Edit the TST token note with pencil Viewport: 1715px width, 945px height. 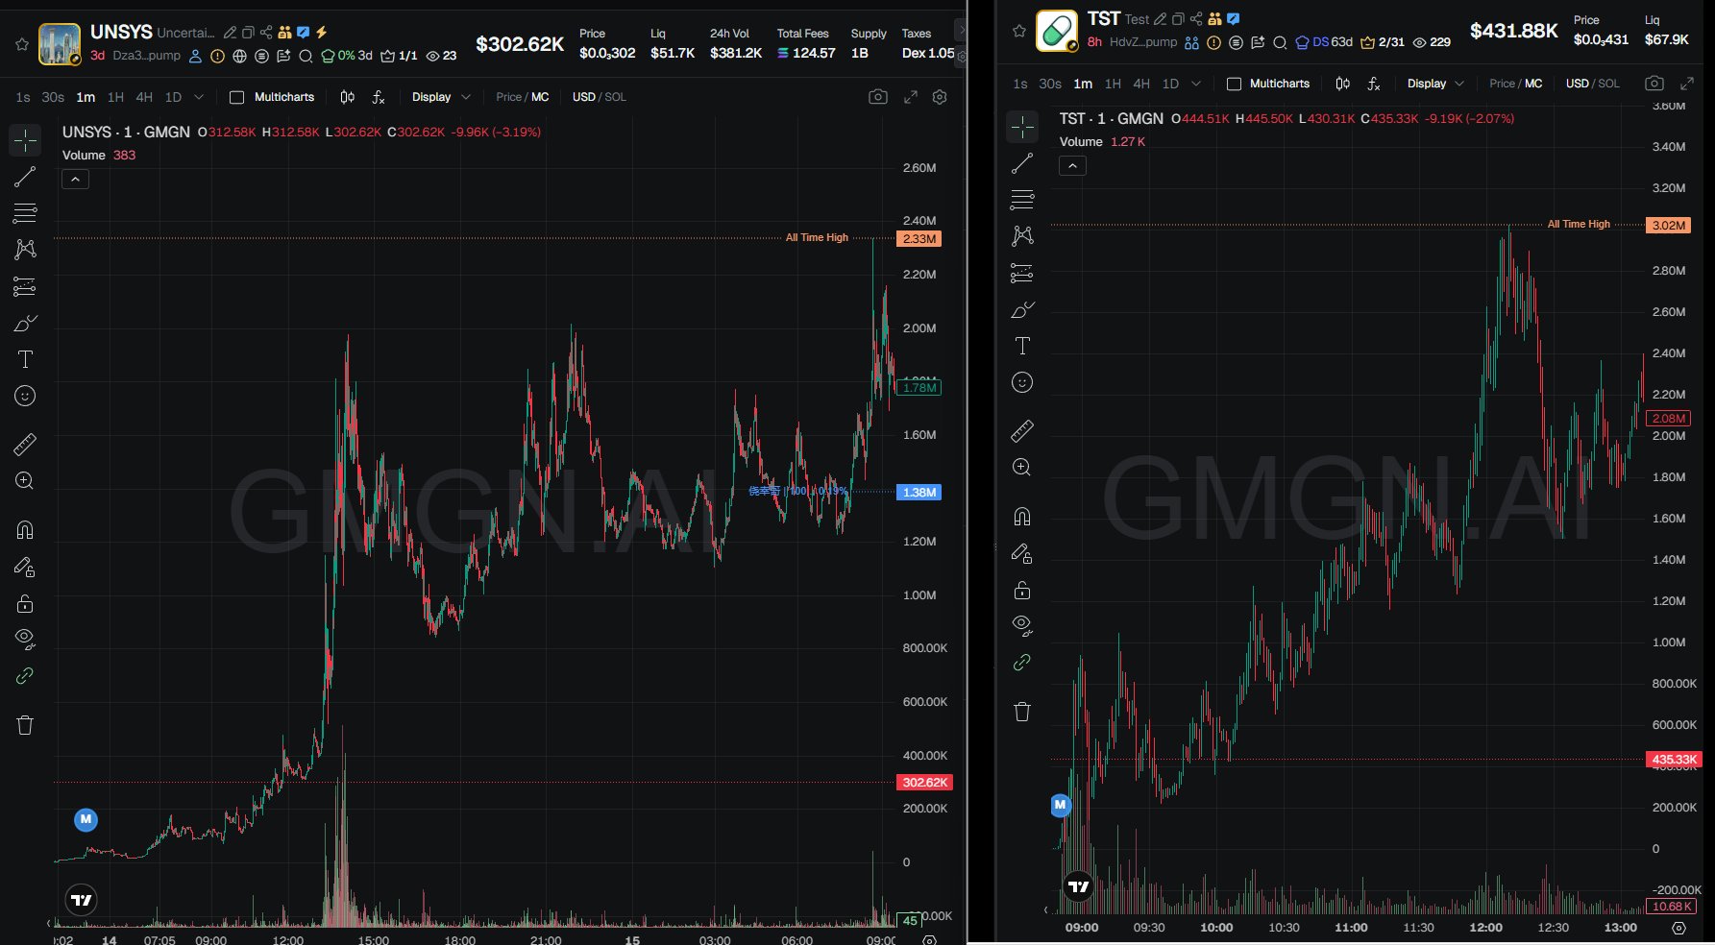point(1160,19)
